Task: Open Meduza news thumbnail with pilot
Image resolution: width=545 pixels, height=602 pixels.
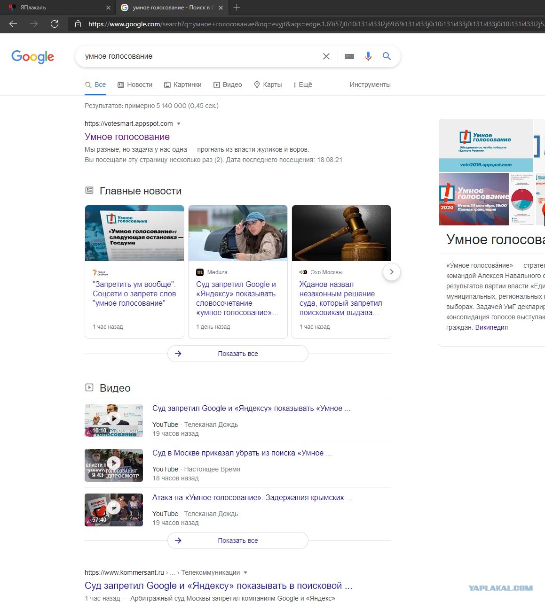Action: coord(238,233)
